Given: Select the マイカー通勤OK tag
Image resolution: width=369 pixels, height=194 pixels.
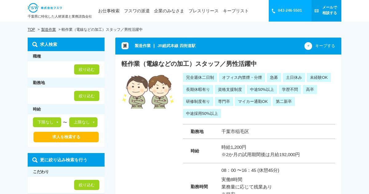Looking at the screenshot, I should pyautogui.click(x=253, y=102).
